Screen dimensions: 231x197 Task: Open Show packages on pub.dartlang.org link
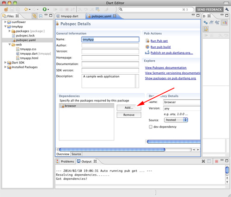170,78
